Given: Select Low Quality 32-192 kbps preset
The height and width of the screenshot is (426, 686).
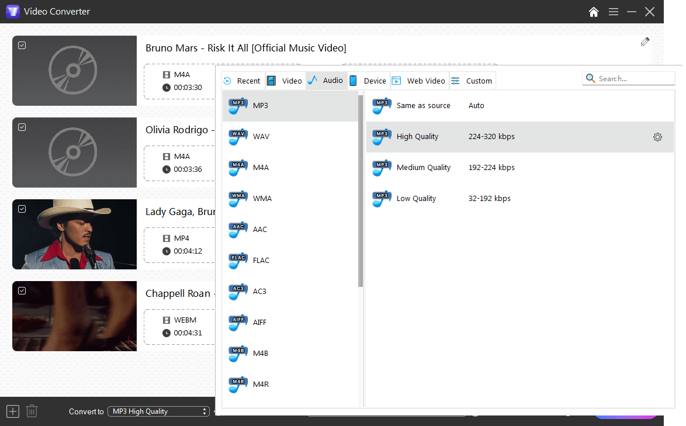Looking at the screenshot, I should (x=519, y=199).
